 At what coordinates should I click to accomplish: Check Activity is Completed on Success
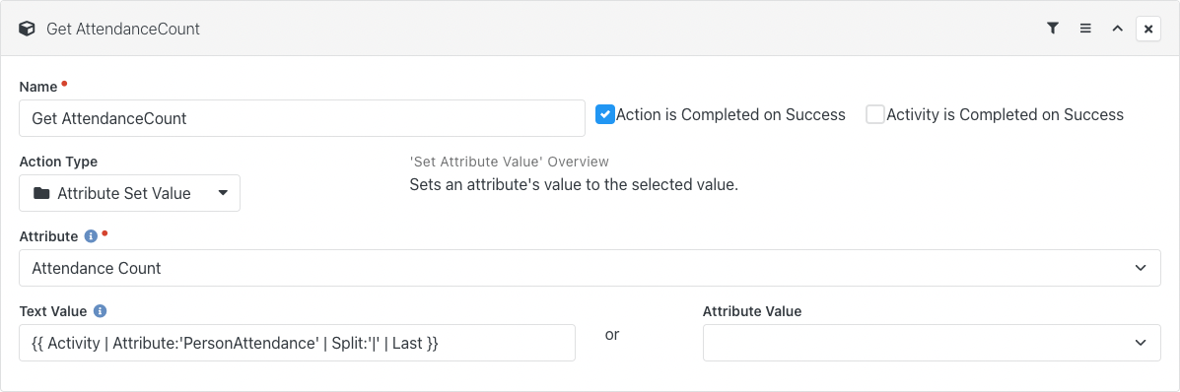coord(875,114)
